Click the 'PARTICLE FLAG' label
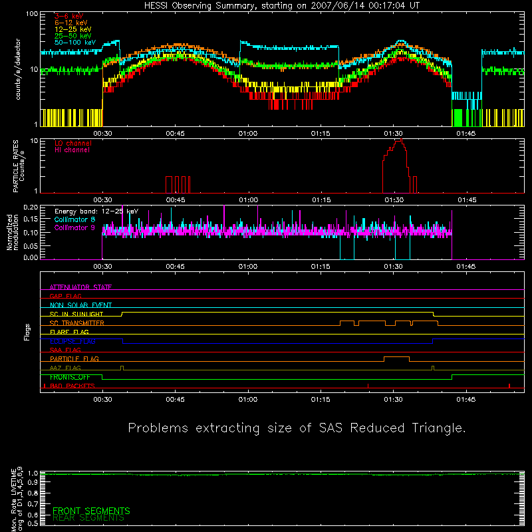532x532 pixels. (74, 359)
